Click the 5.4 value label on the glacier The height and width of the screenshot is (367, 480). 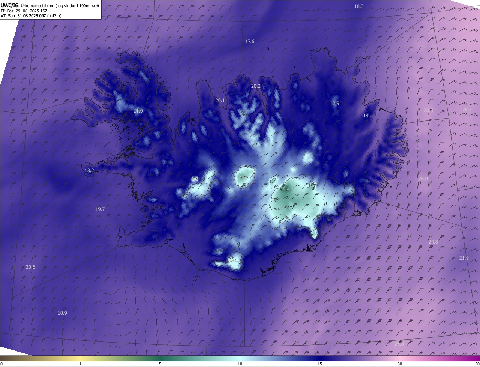tap(286, 190)
